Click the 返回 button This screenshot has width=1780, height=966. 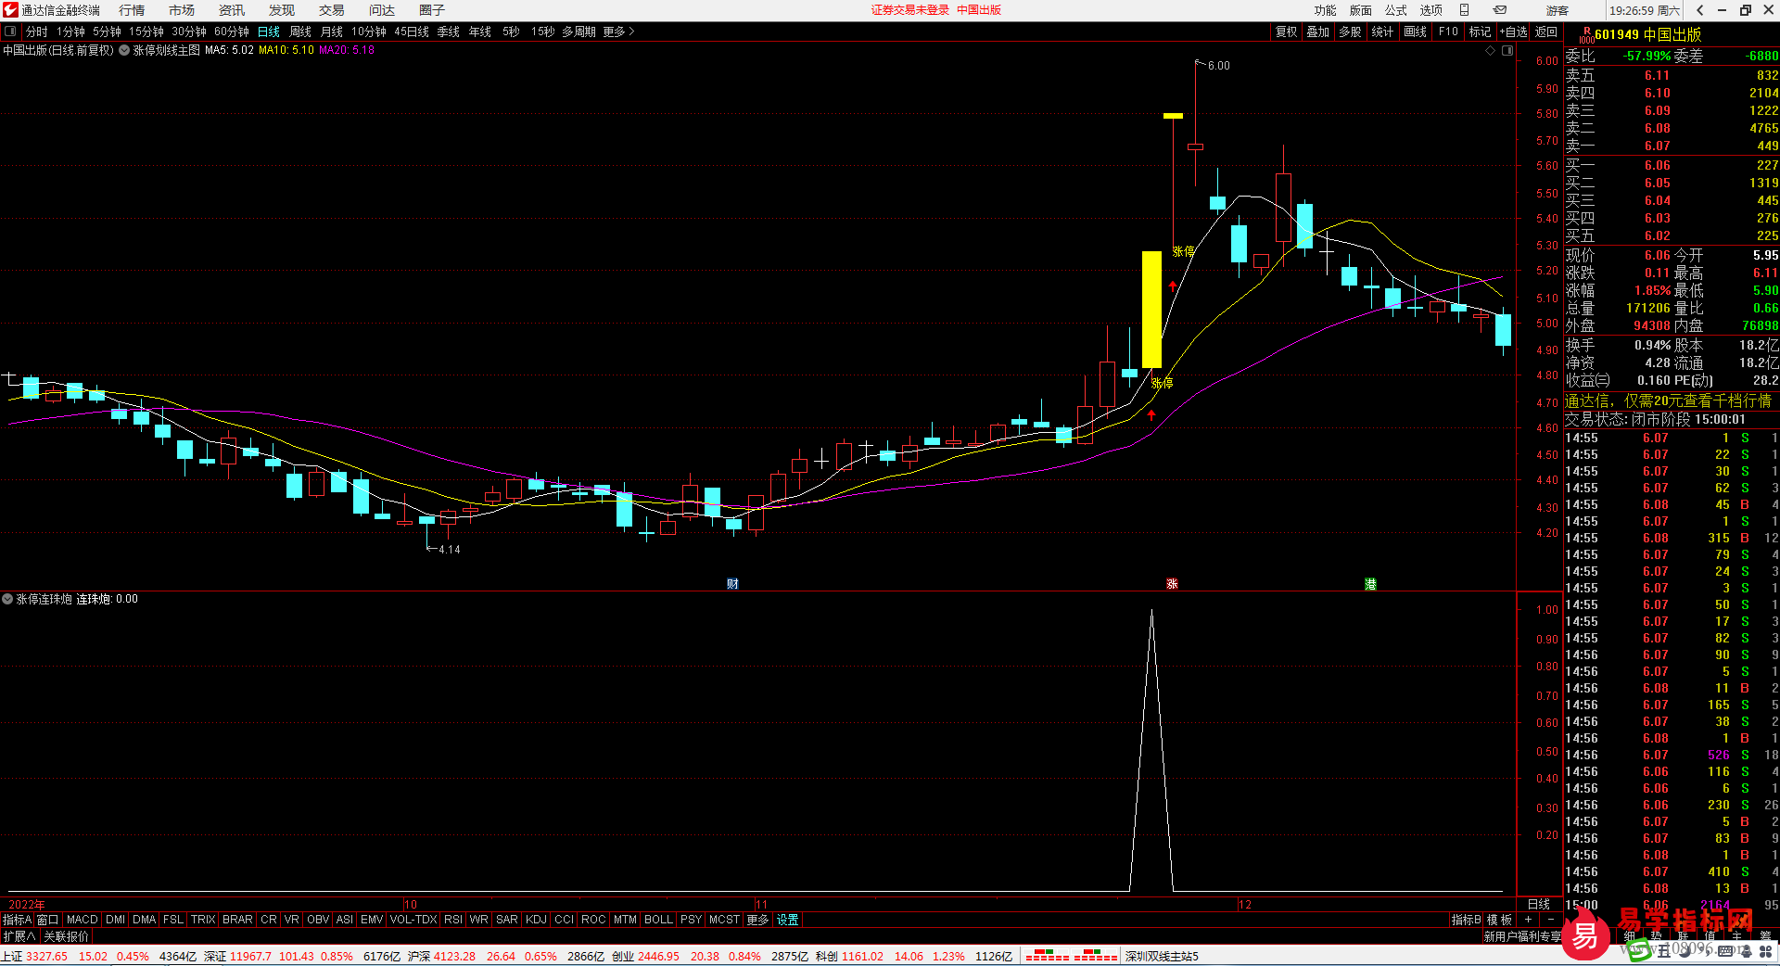click(x=1546, y=32)
